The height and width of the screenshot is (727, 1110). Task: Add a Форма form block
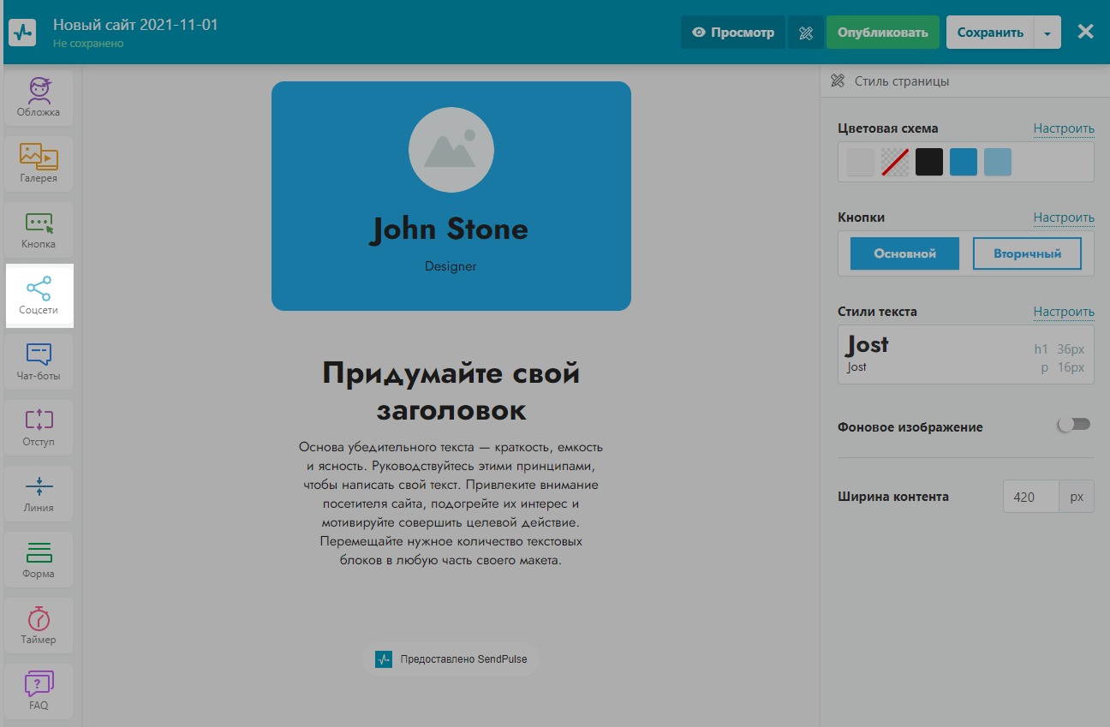pyautogui.click(x=39, y=560)
